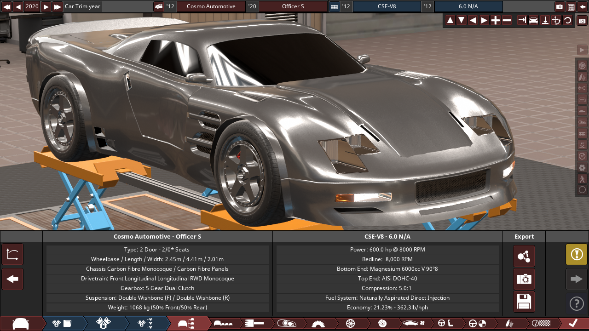Reset the camera with circular arrow
589x331 pixels.
(x=568, y=20)
